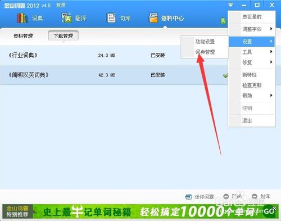
Task: Expand the 调整字体 submenu
Action: (x=252, y=29)
